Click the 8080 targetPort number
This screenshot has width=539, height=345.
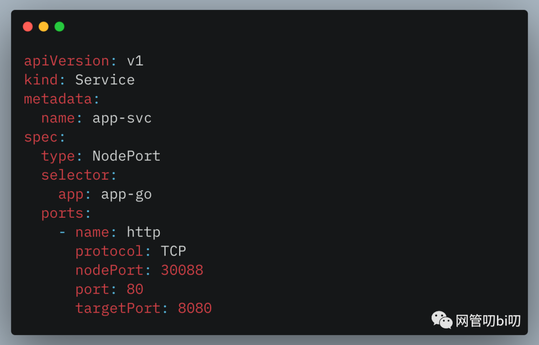pos(195,308)
